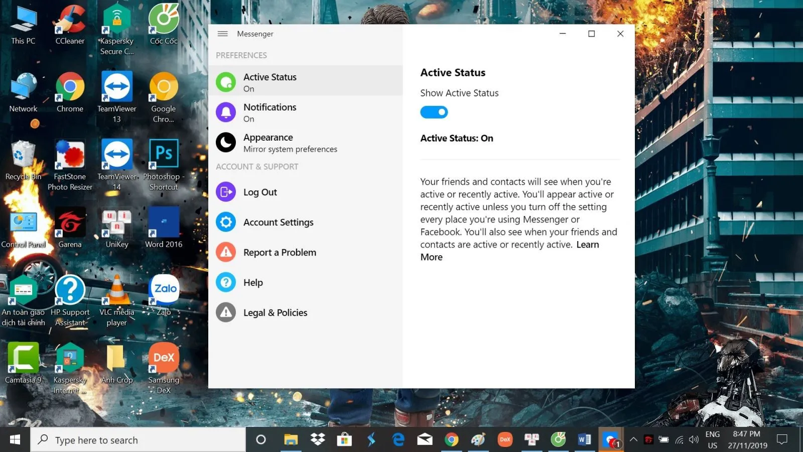Switch ENG US input language
The image size is (803, 452).
coord(712,440)
